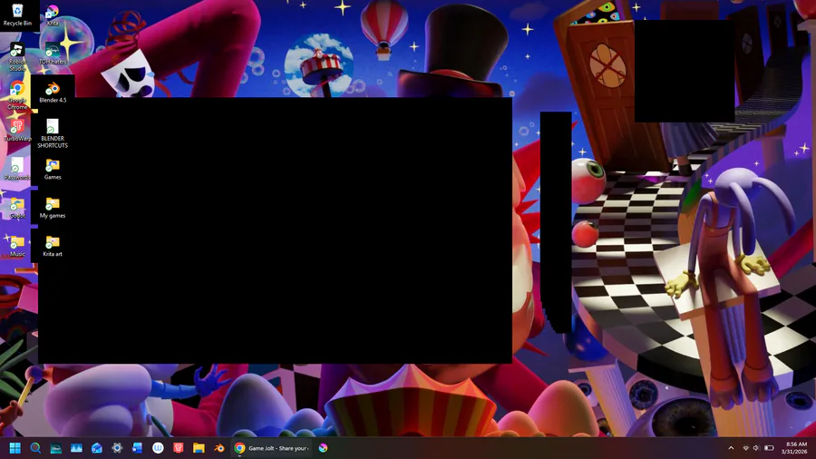Select the Godot folder on desktop
Screen dimensions: 816x459
17,208
